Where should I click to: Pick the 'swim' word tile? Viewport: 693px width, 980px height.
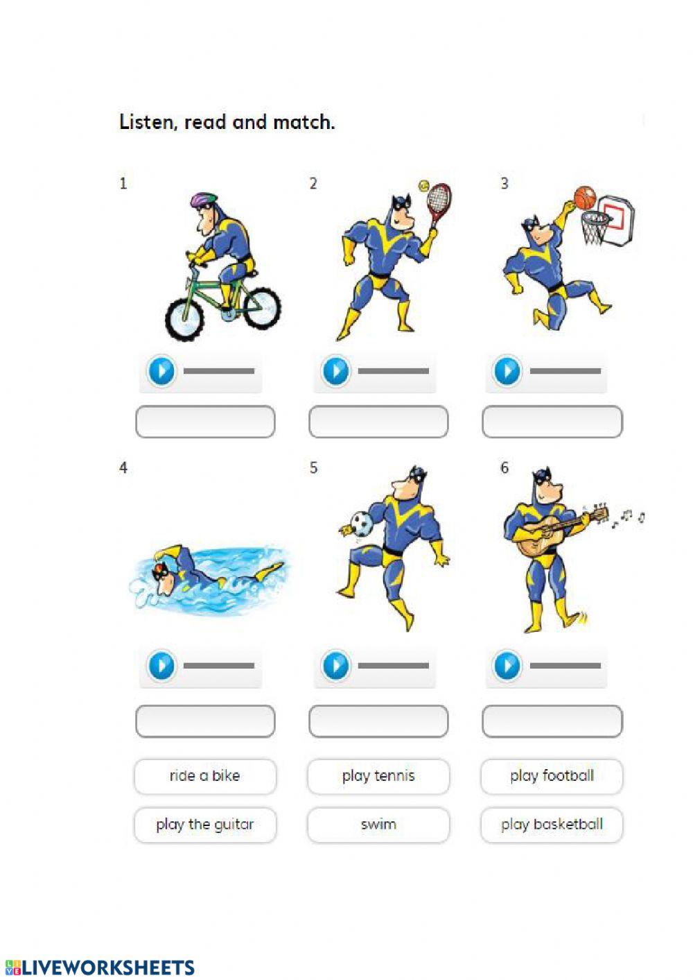[378, 825]
